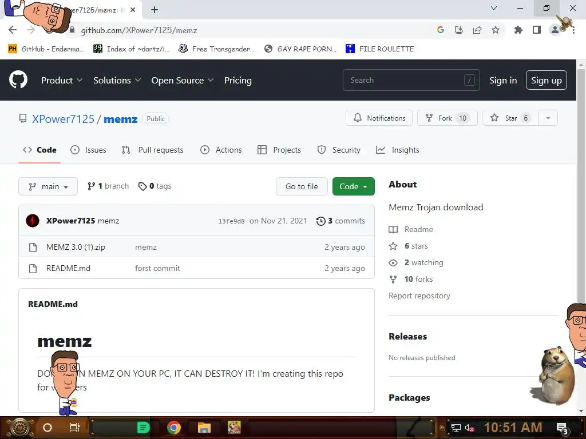Viewport: 586px width, 439px height.
Task: Click the install/download page icon
Action: 459,30
